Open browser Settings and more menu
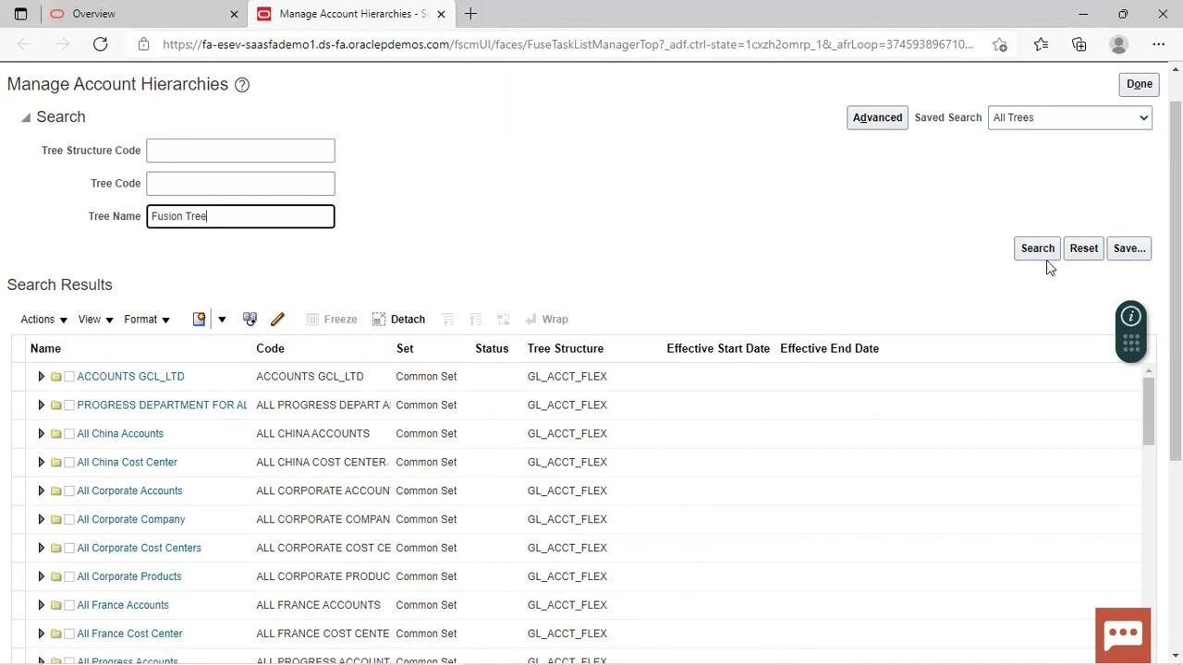This screenshot has width=1183, height=665. coord(1159,44)
